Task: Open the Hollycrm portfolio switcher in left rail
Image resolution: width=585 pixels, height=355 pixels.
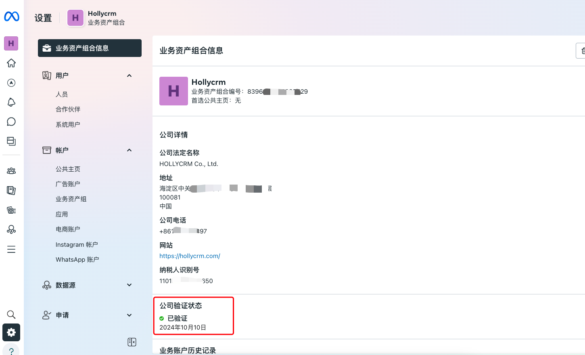Action: (11, 43)
